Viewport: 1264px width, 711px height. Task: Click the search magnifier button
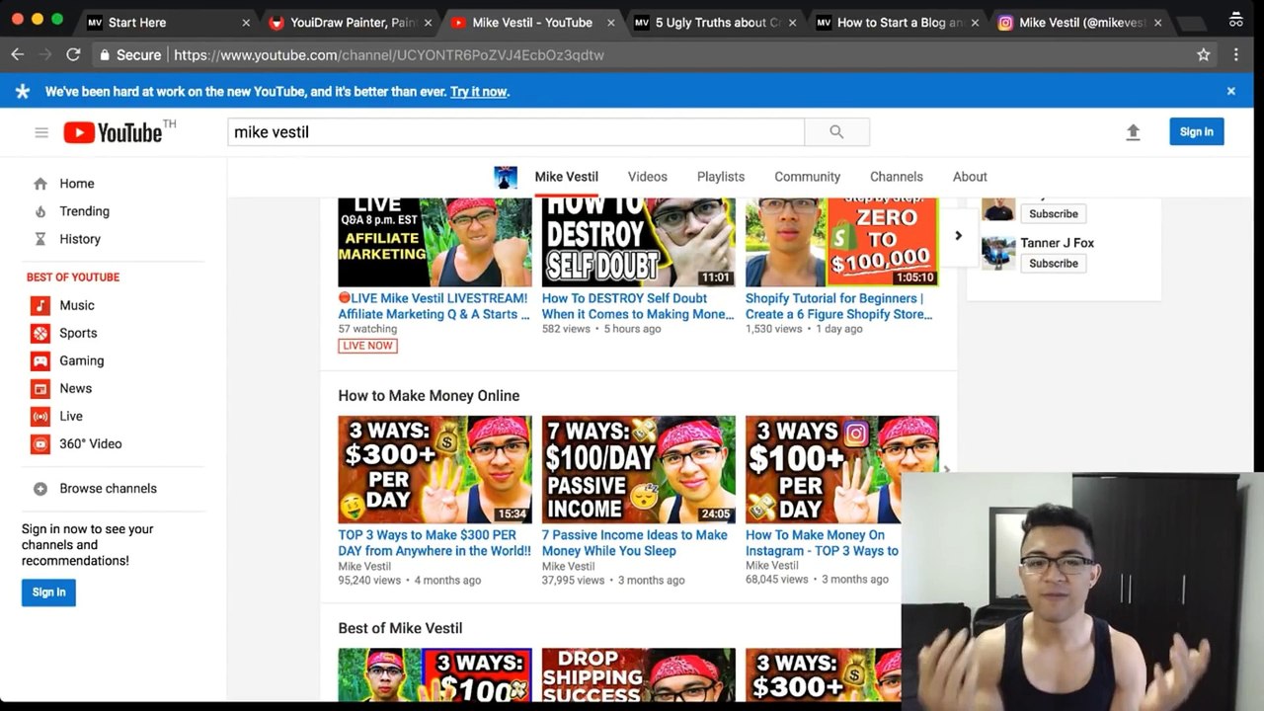pyautogui.click(x=836, y=132)
